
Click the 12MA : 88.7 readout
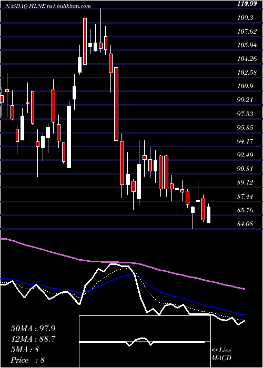point(33,339)
